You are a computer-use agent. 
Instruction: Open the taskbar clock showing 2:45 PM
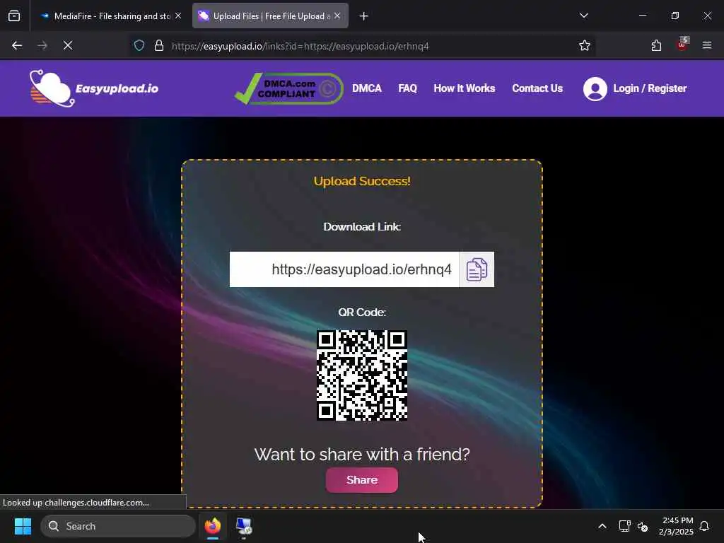pos(676,526)
